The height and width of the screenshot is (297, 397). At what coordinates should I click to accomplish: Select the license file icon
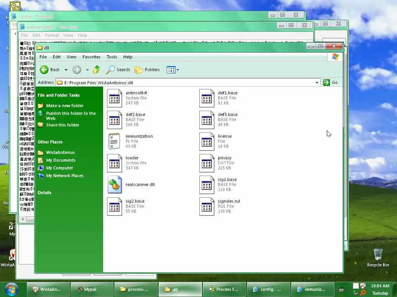point(207,142)
